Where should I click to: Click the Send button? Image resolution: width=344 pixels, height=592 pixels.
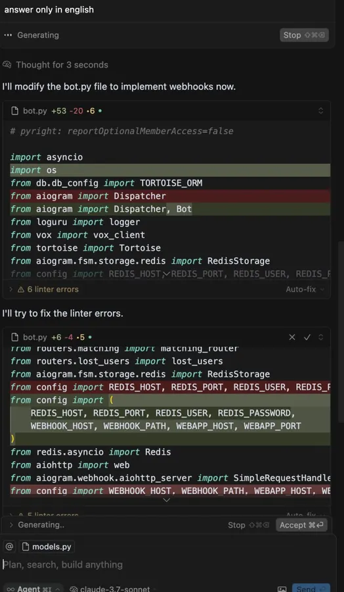(311, 589)
